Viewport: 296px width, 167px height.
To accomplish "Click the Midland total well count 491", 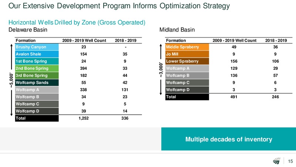I will pyautogui.click(x=234, y=97).
